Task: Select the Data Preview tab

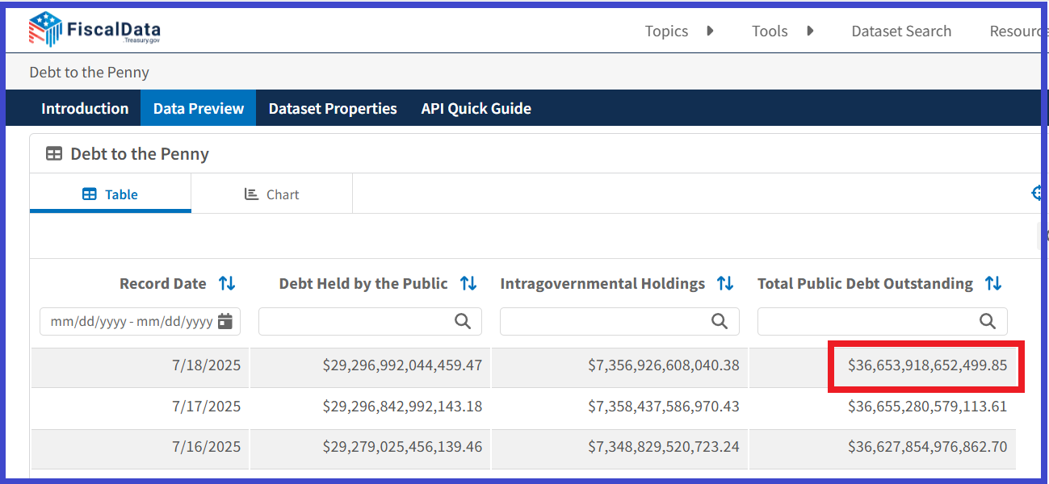Action: tap(199, 108)
